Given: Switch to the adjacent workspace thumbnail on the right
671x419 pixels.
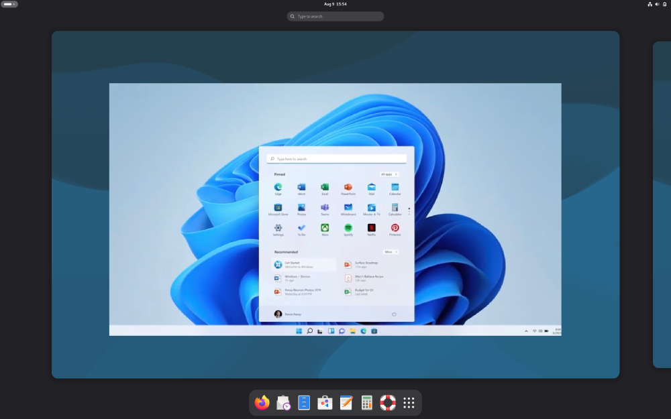Looking at the screenshot, I should (662, 204).
